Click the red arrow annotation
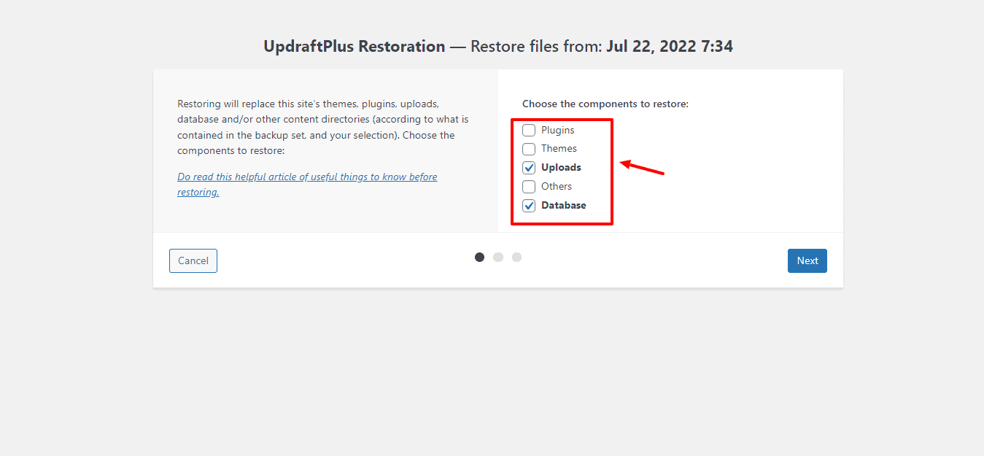 tap(642, 167)
